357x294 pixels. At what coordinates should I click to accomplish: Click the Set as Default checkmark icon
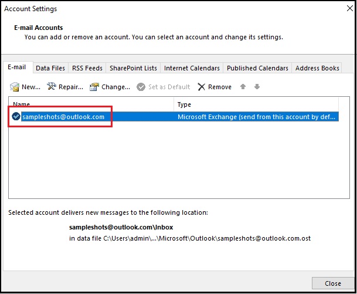tap(141, 87)
